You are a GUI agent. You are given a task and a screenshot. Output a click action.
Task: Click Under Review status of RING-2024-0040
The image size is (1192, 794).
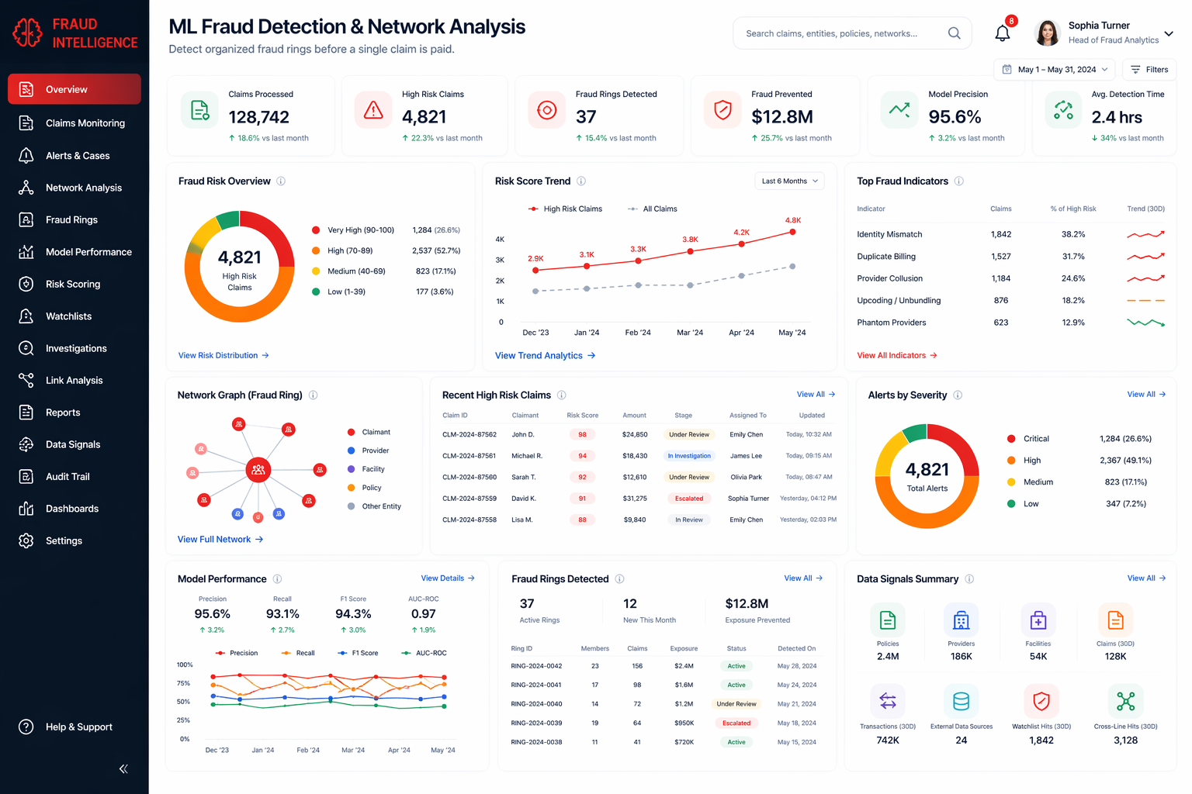tap(736, 704)
